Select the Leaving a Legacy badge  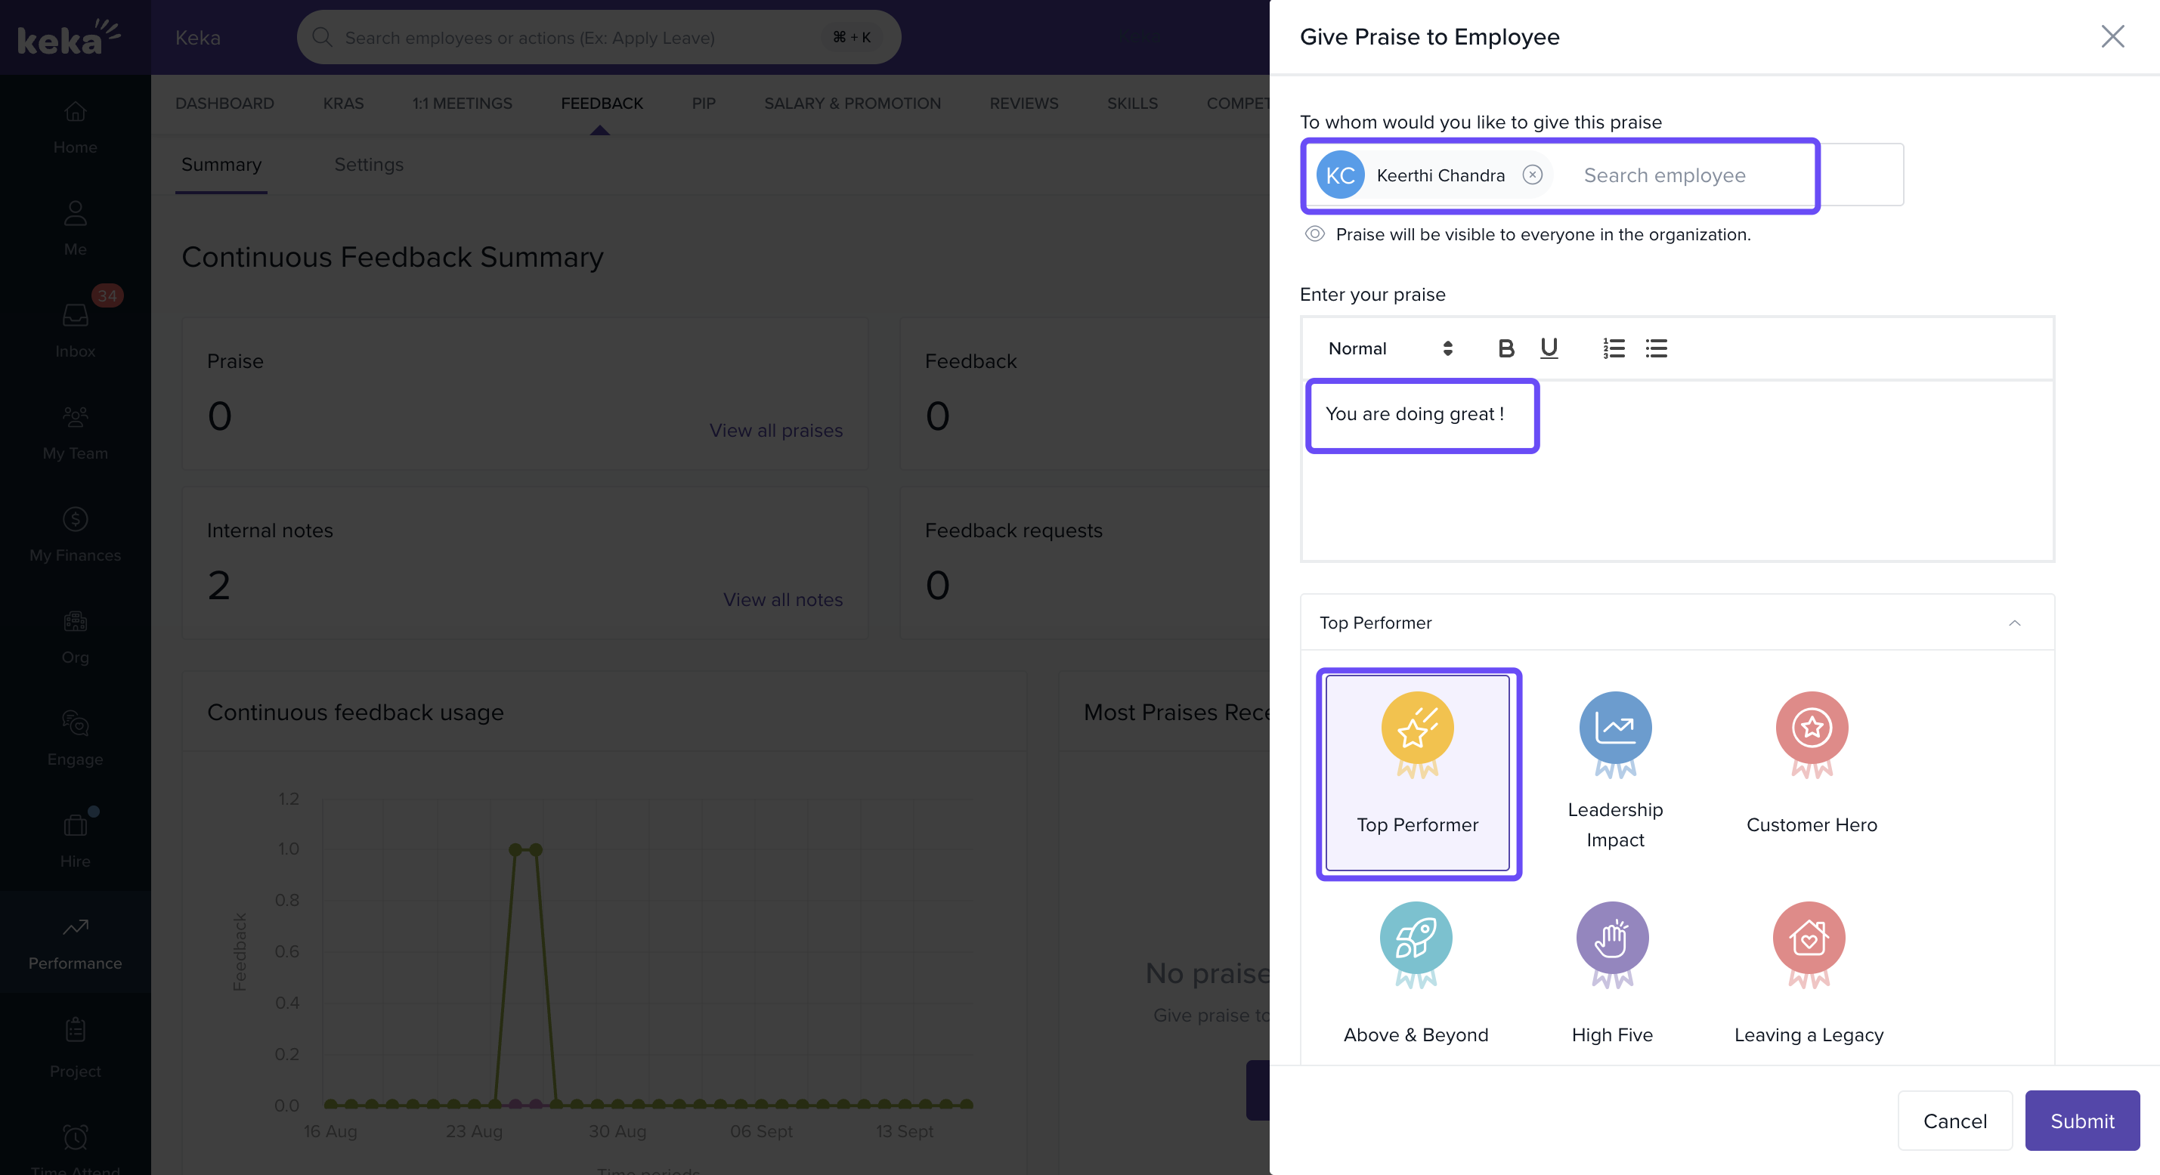1809,971
